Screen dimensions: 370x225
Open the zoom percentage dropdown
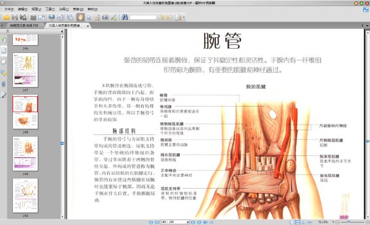(334, 222)
